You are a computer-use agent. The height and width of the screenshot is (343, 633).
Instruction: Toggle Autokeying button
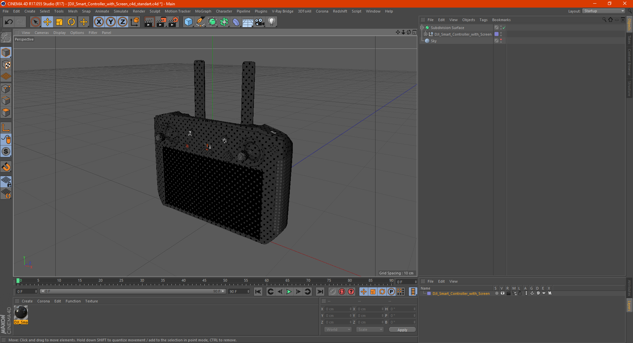342,292
